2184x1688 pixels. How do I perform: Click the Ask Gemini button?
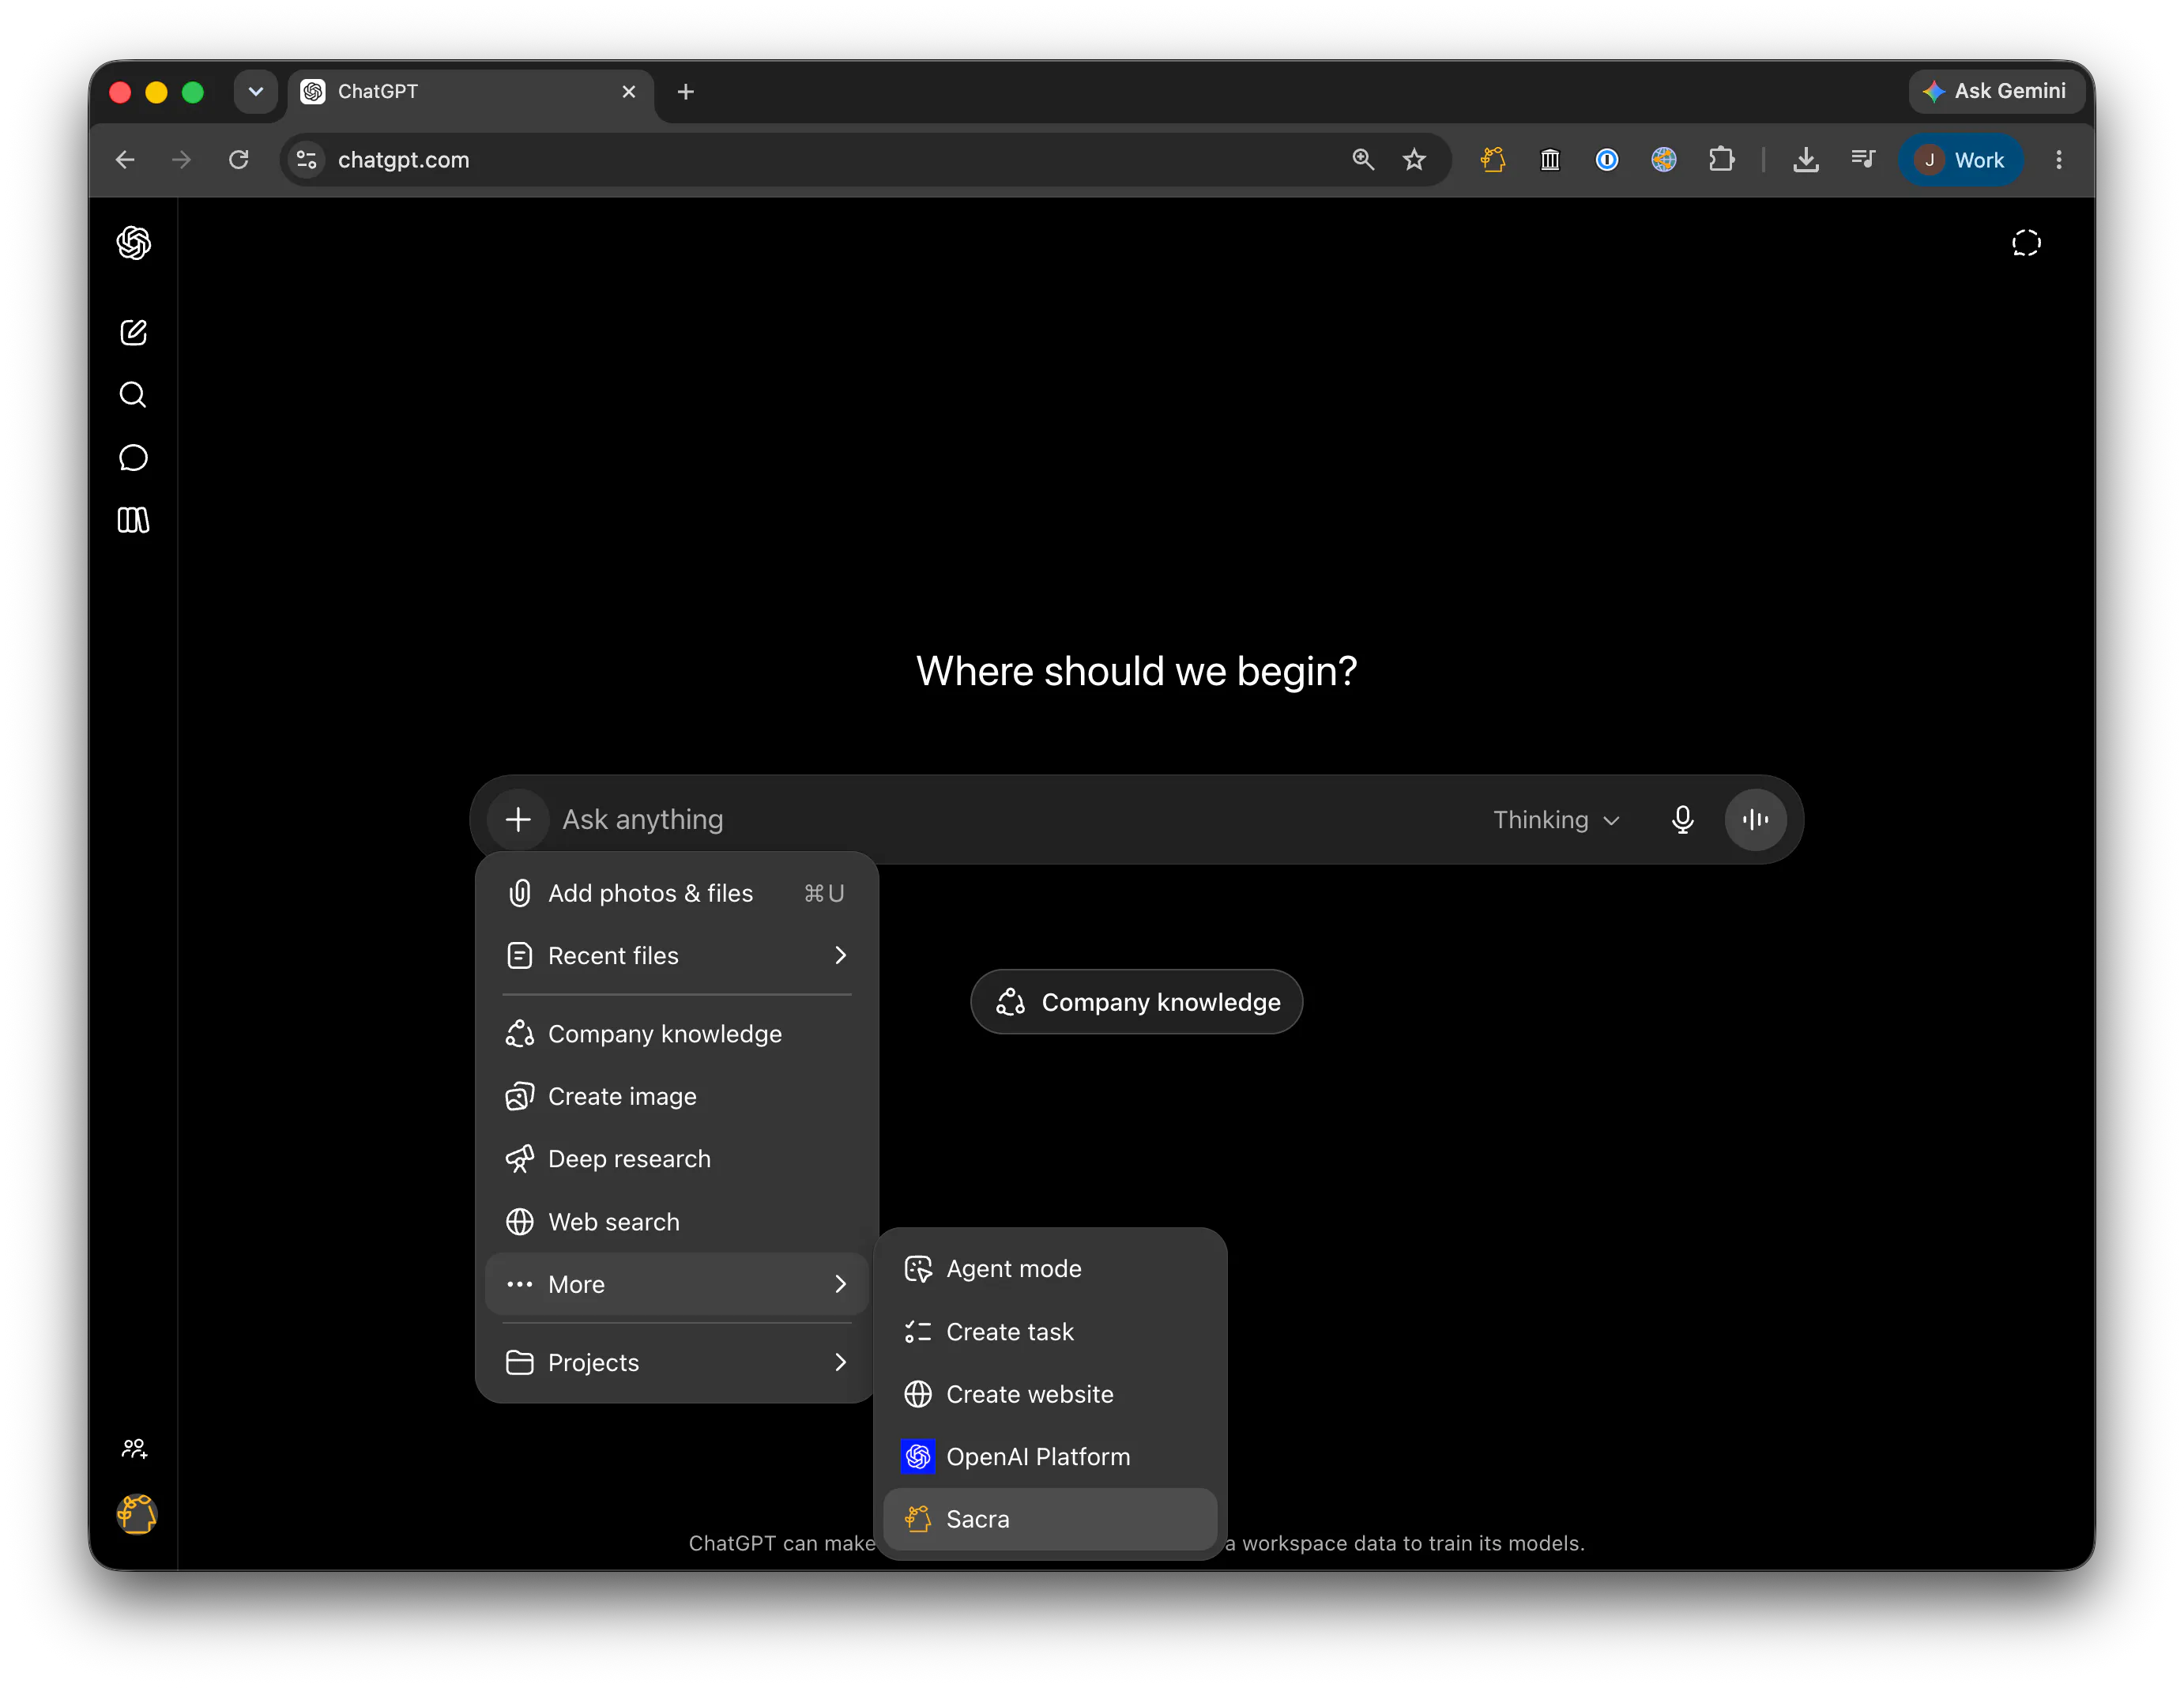pos(1995,91)
